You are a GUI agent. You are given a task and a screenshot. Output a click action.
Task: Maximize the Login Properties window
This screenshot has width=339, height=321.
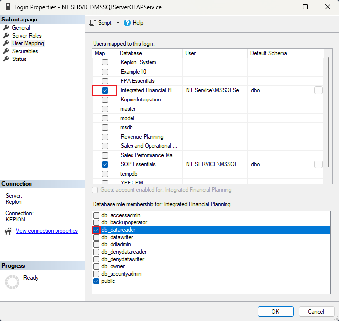305,7
